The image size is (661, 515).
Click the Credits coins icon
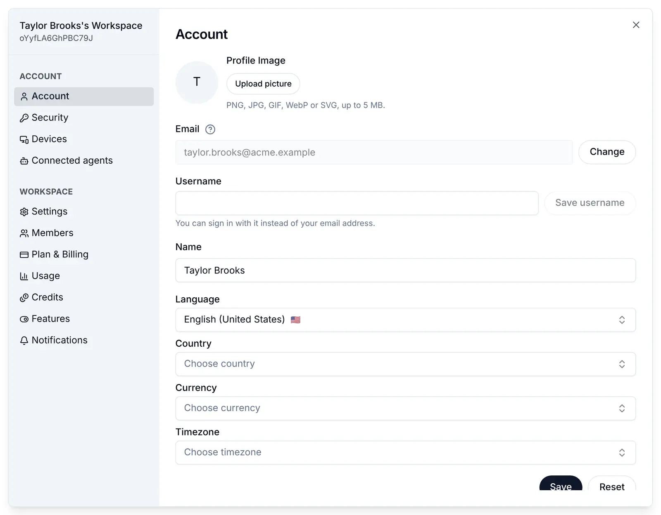(24, 298)
